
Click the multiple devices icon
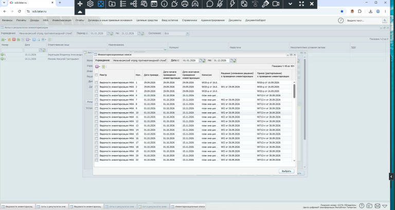click(x=144, y=4)
